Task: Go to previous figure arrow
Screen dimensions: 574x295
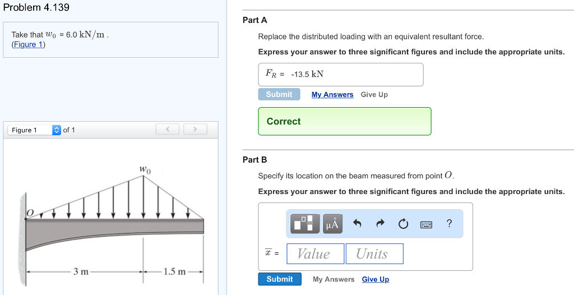Action: [x=167, y=129]
